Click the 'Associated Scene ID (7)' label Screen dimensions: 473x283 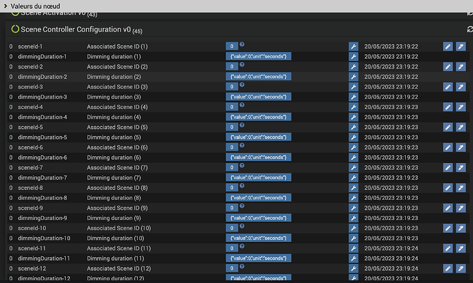pos(117,168)
